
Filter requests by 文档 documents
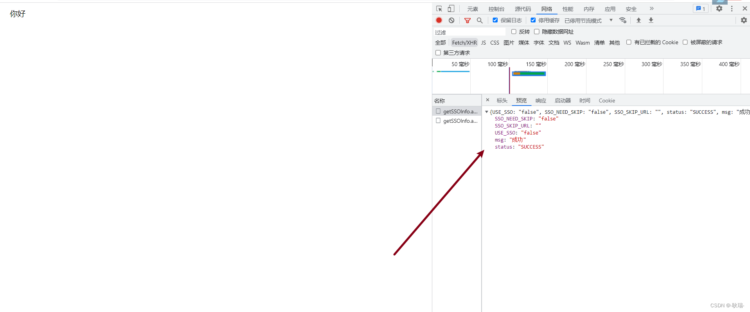click(x=554, y=43)
